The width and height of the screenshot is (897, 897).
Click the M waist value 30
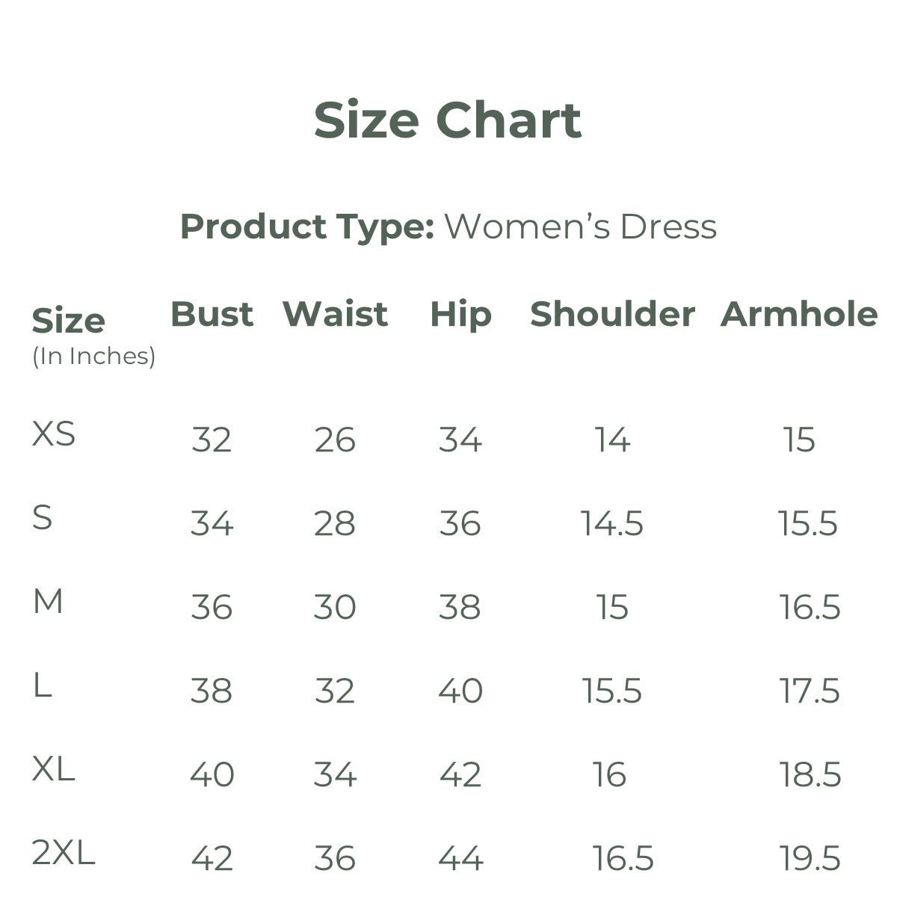334,607
